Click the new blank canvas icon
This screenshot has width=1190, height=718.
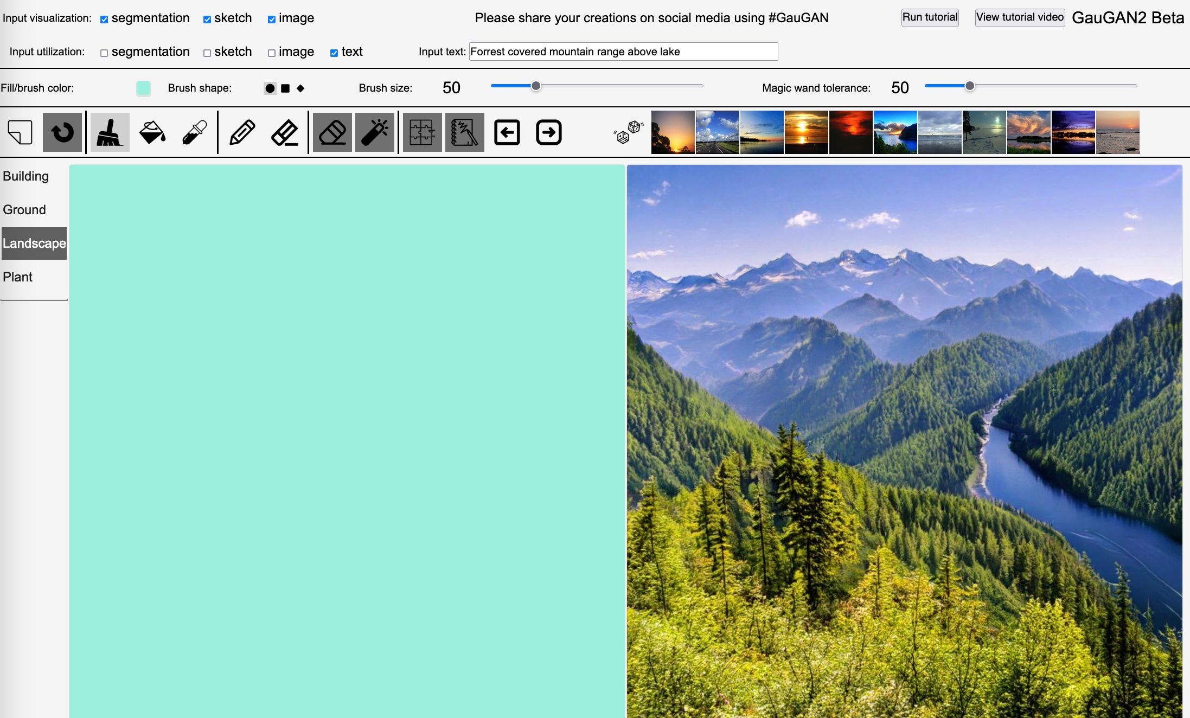(20, 132)
